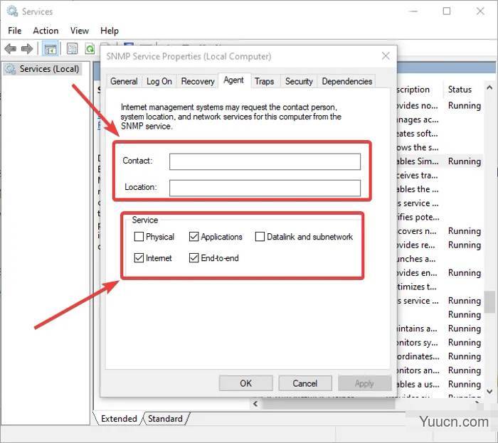The height and width of the screenshot is (443, 498).
Task: Select the Services (Local) tree node
Action: (43, 69)
